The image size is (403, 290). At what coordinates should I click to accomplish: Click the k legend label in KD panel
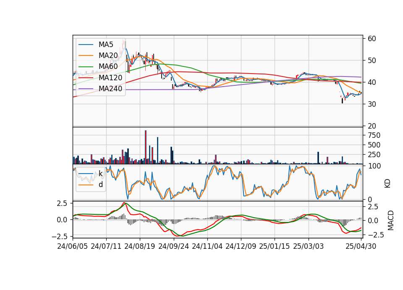tap(100, 174)
